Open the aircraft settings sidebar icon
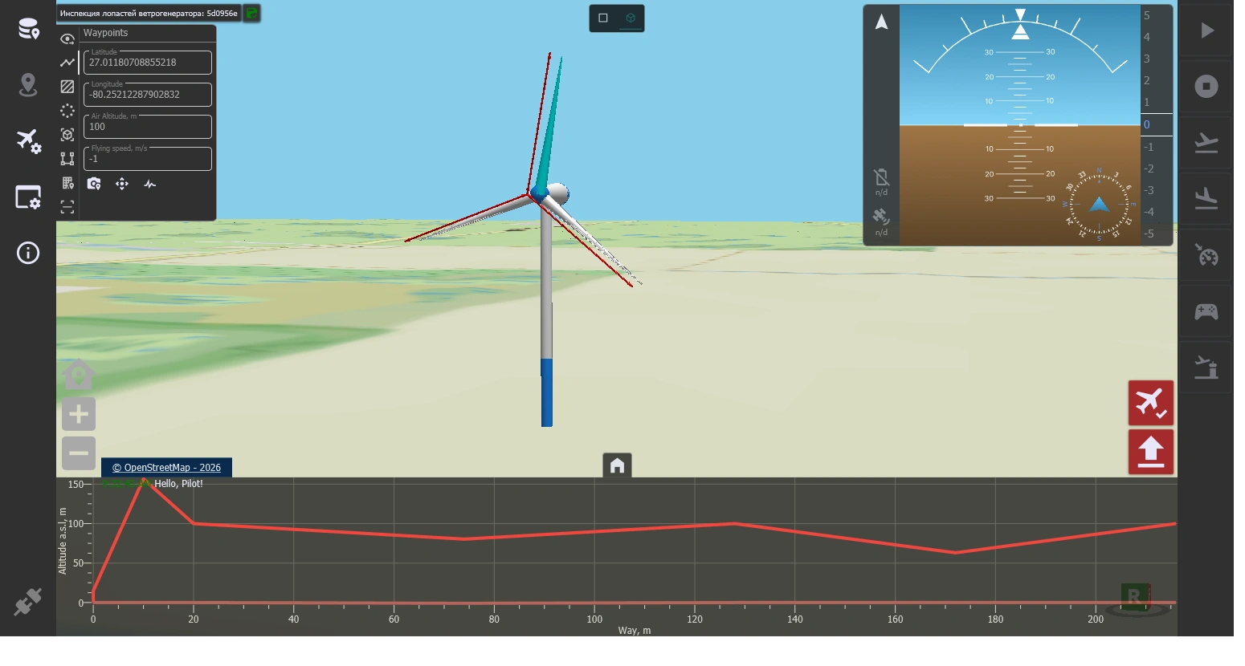The width and height of the screenshot is (1245, 666). [28, 141]
